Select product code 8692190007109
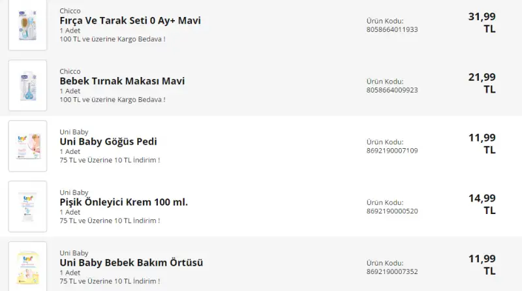Screen dimensions: 522x291 click(392, 151)
